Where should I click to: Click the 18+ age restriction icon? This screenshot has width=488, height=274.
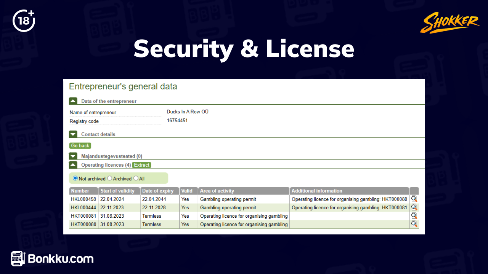pyautogui.click(x=24, y=21)
